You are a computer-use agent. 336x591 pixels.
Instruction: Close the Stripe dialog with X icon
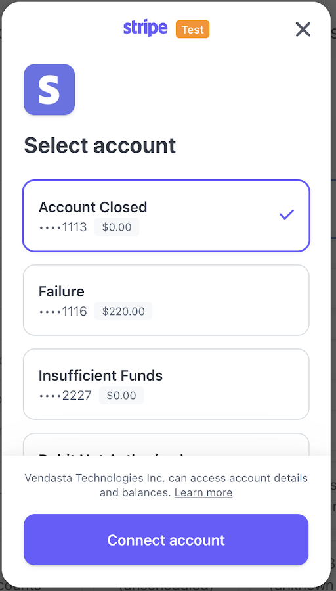[303, 30]
